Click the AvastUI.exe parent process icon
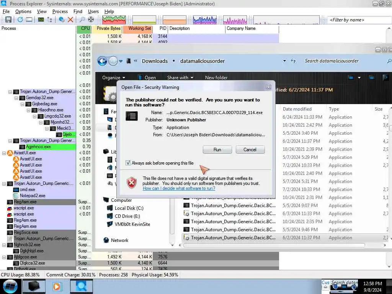 point(10,153)
